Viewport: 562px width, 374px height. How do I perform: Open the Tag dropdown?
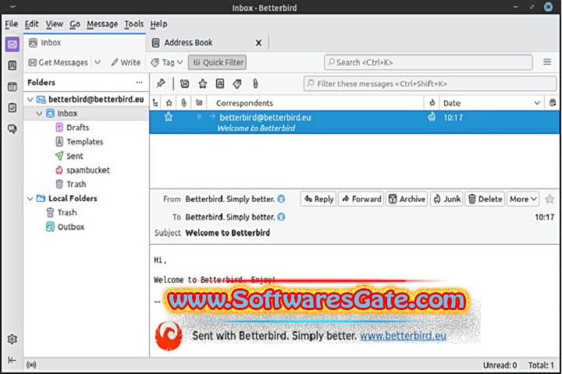[x=167, y=62]
